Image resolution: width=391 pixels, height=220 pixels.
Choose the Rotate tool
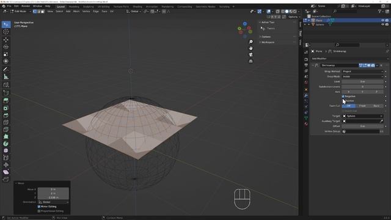coord(6,47)
